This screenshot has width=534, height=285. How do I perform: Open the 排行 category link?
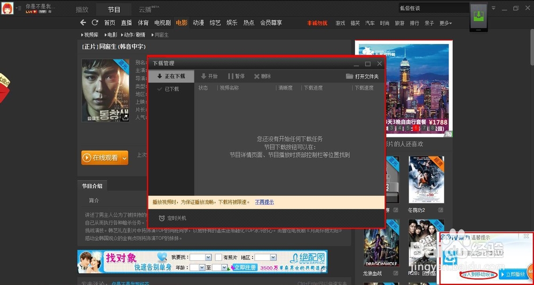(x=414, y=23)
